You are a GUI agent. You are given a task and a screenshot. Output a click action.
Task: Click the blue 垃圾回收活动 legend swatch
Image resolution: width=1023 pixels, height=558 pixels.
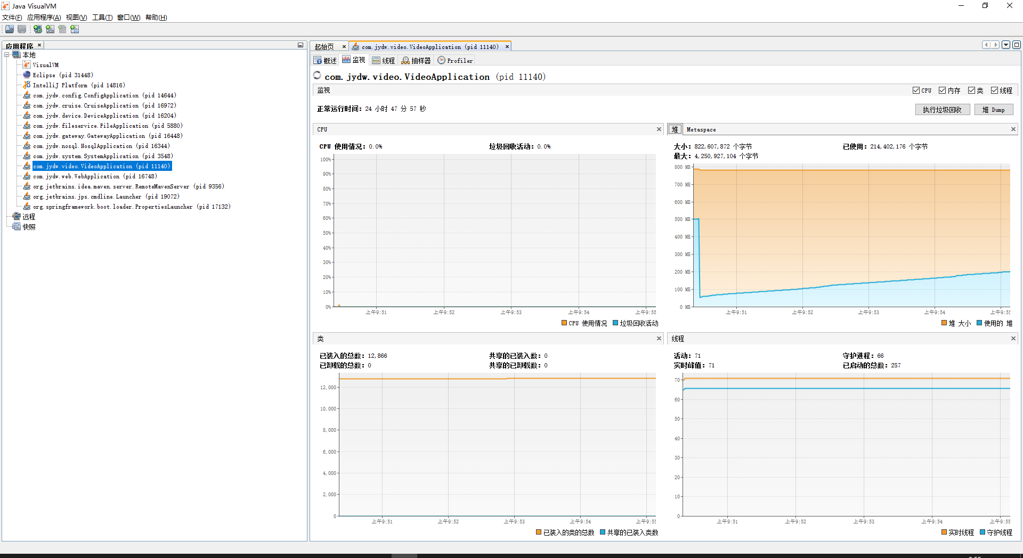click(x=615, y=323)
